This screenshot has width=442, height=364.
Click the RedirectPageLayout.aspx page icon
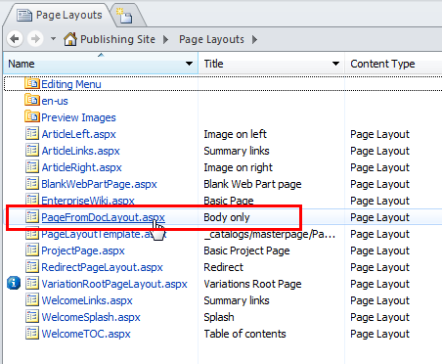click(32, 266)
